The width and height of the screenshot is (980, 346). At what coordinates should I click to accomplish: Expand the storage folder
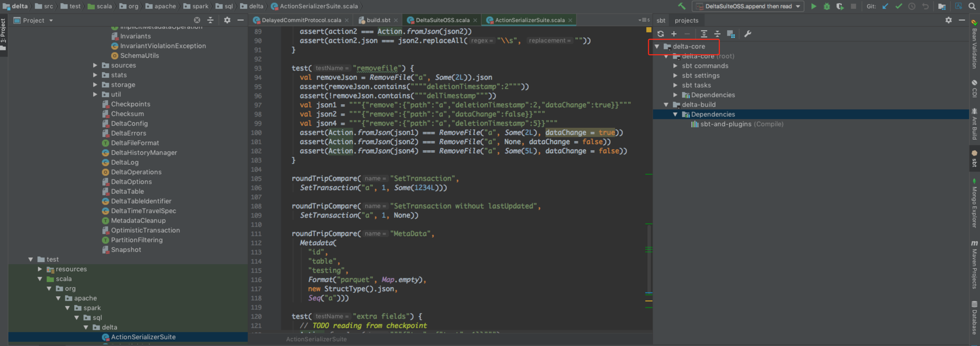95,85
